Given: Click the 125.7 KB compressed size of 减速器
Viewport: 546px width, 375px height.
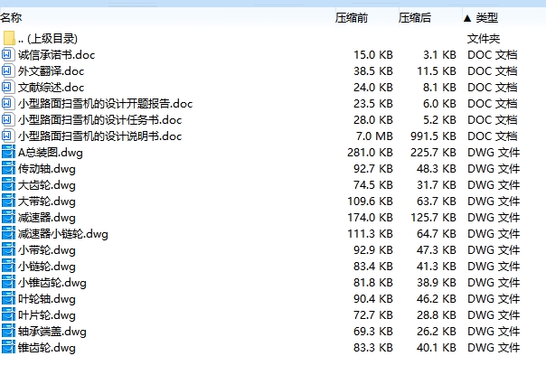Looking at the screenshot, I should (x=433, y=217).
